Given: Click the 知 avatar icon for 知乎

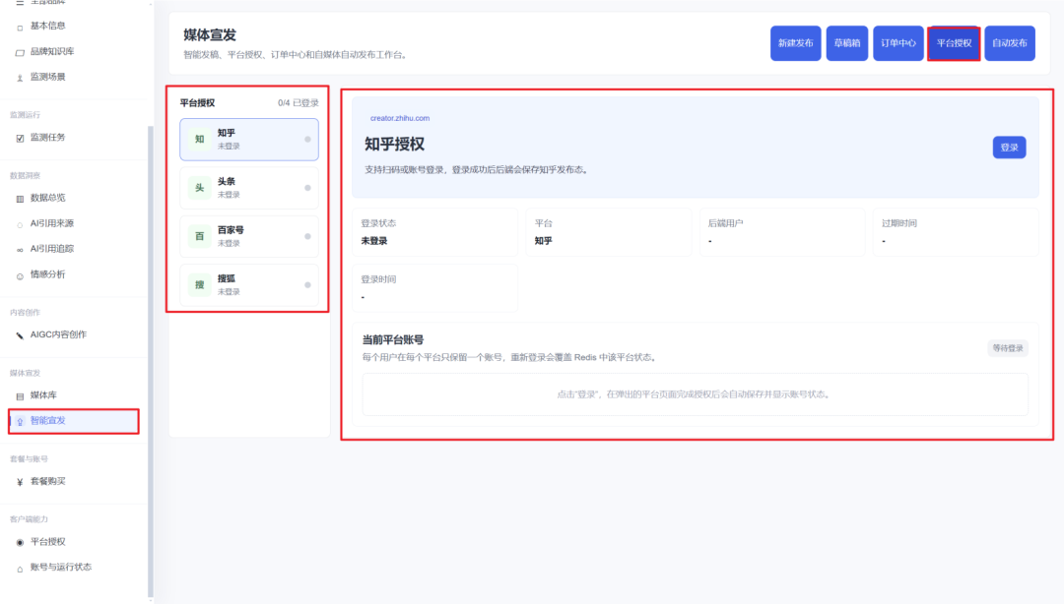Looking at the screenshot, I should [199, 139].
